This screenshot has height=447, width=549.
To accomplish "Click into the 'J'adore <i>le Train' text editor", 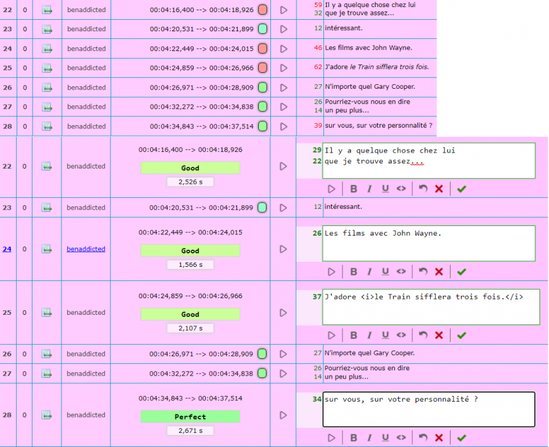I will (431, 307).
